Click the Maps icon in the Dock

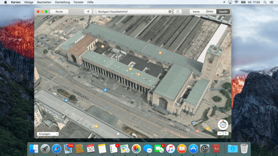pyautogui.click(x=125, y=149)
